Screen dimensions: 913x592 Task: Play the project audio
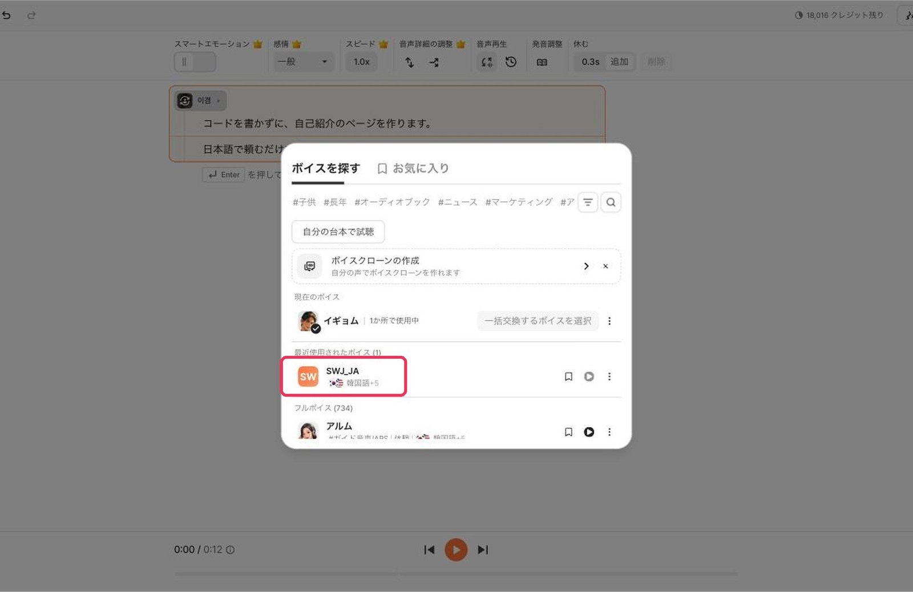click(x=456, y=550)
